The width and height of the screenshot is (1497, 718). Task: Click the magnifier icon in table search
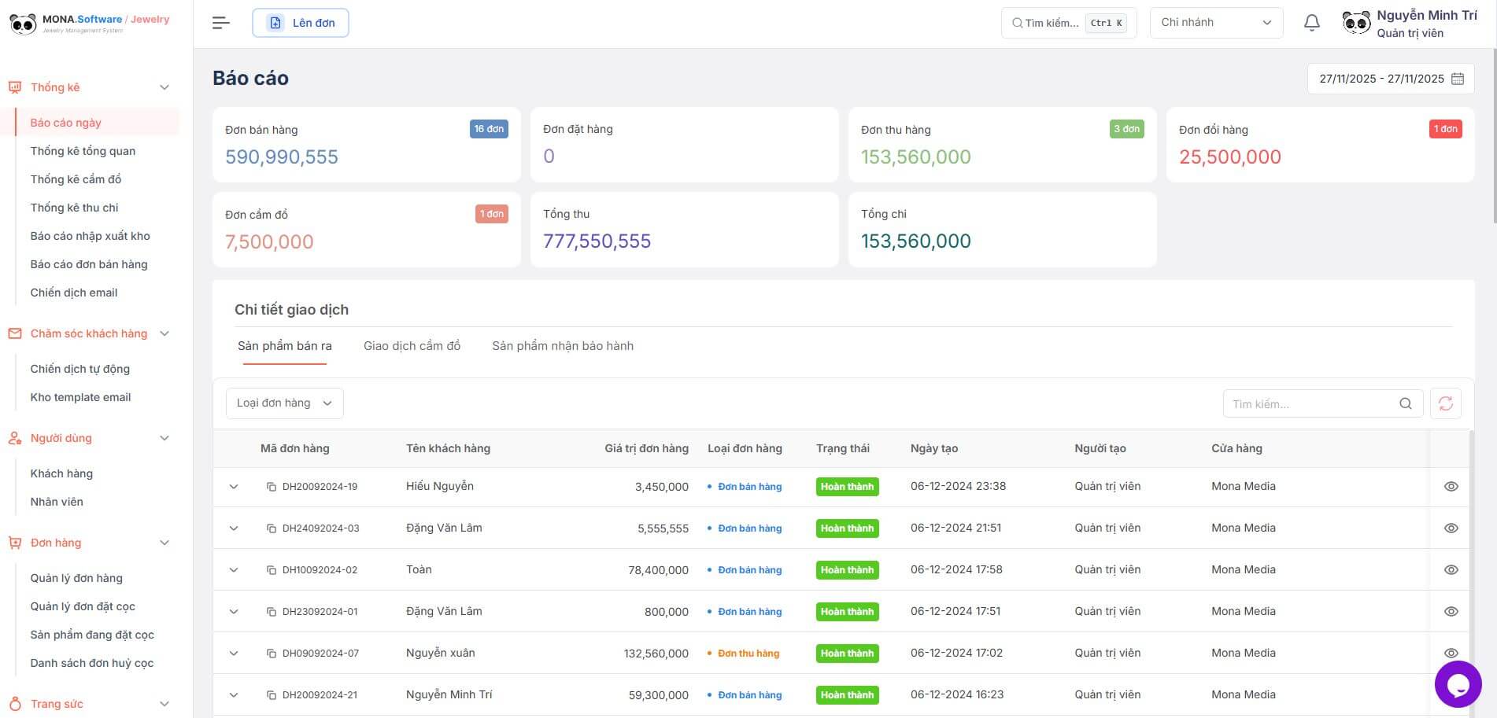(1405, 403)
